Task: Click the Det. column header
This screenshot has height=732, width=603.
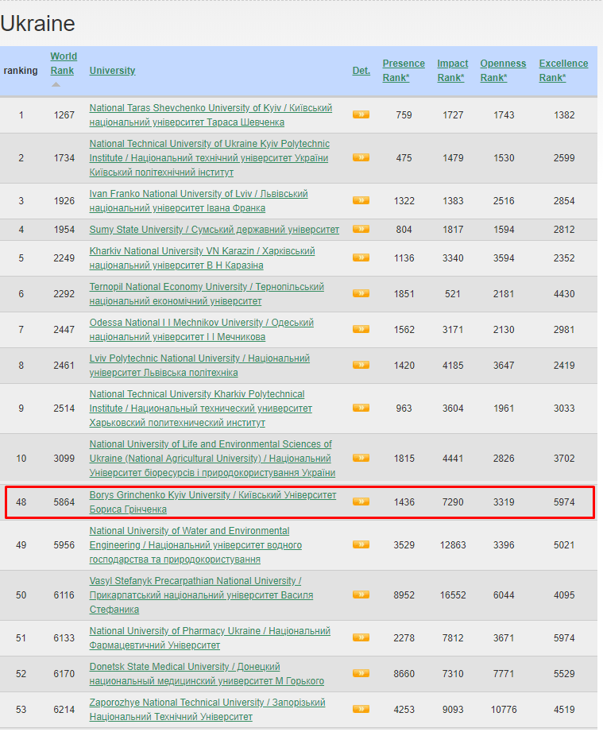Action: point(361,71)
